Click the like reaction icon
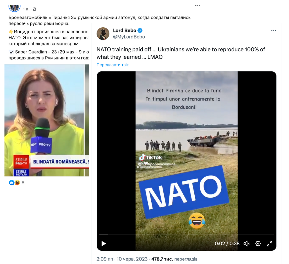Screen dimensions: 289x264 (x=12, y=183)
